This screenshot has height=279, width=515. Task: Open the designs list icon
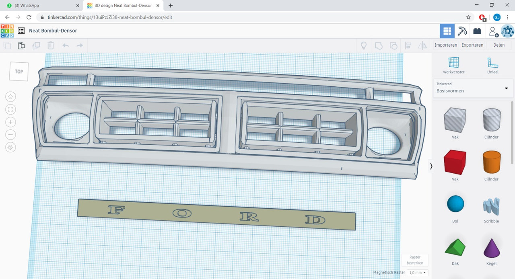[x=21, y=31]
